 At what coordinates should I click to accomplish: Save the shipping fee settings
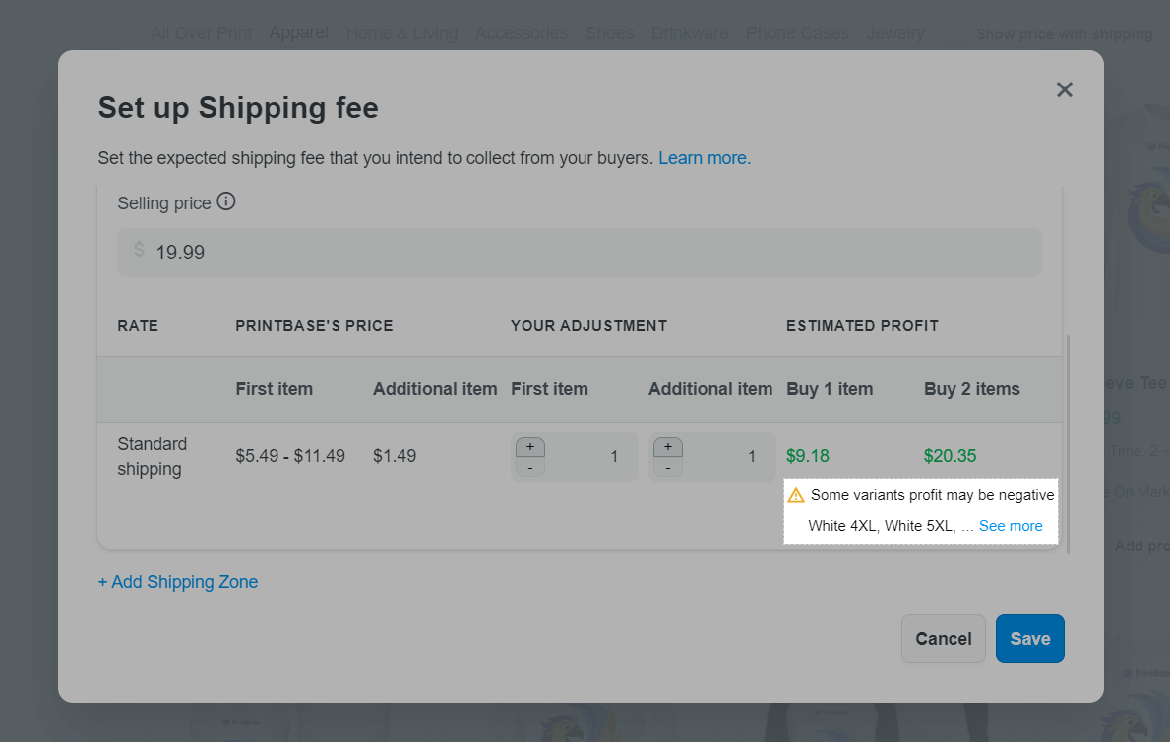point(1029,639)
